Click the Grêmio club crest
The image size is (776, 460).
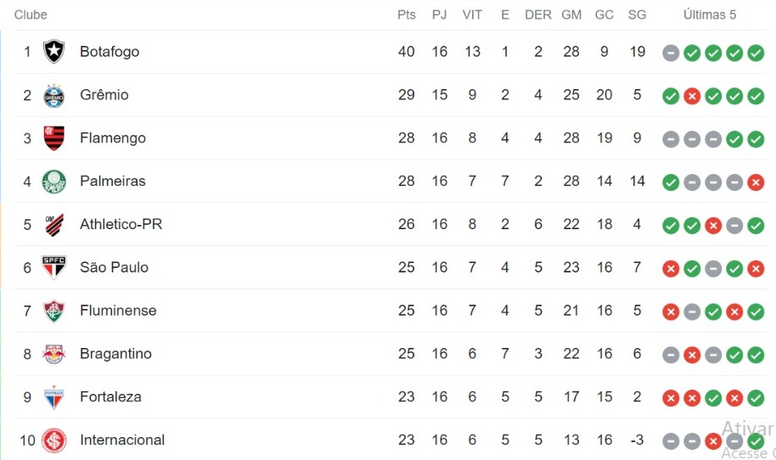tap(54, 95)
